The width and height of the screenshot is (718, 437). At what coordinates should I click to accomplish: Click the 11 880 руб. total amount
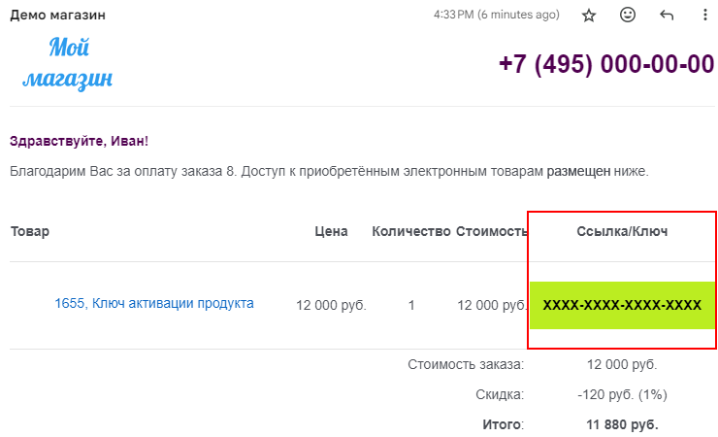(x=622, y=424)
